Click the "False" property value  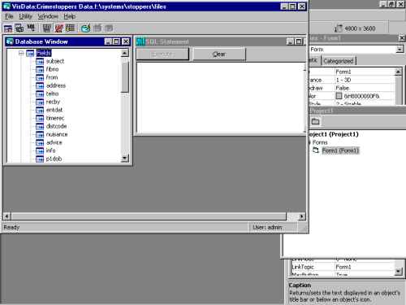click(x=343, y=88)
